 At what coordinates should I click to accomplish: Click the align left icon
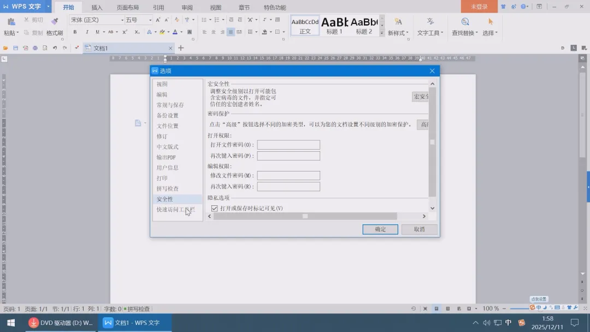204,32
